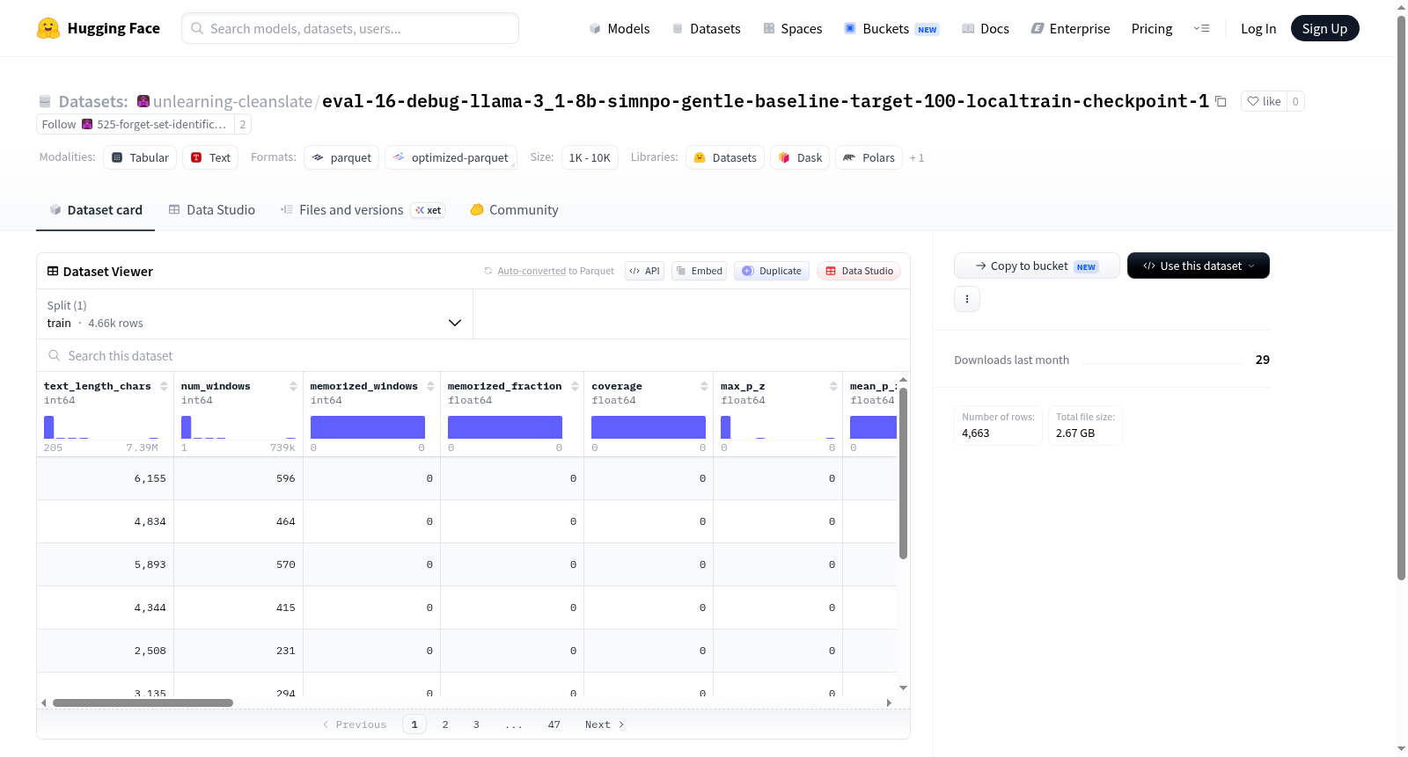Select the Dask library tag

[800, 157]
